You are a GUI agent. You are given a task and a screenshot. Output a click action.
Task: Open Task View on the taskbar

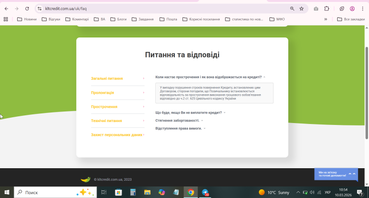pyautogui.click(x=104, y=192)
